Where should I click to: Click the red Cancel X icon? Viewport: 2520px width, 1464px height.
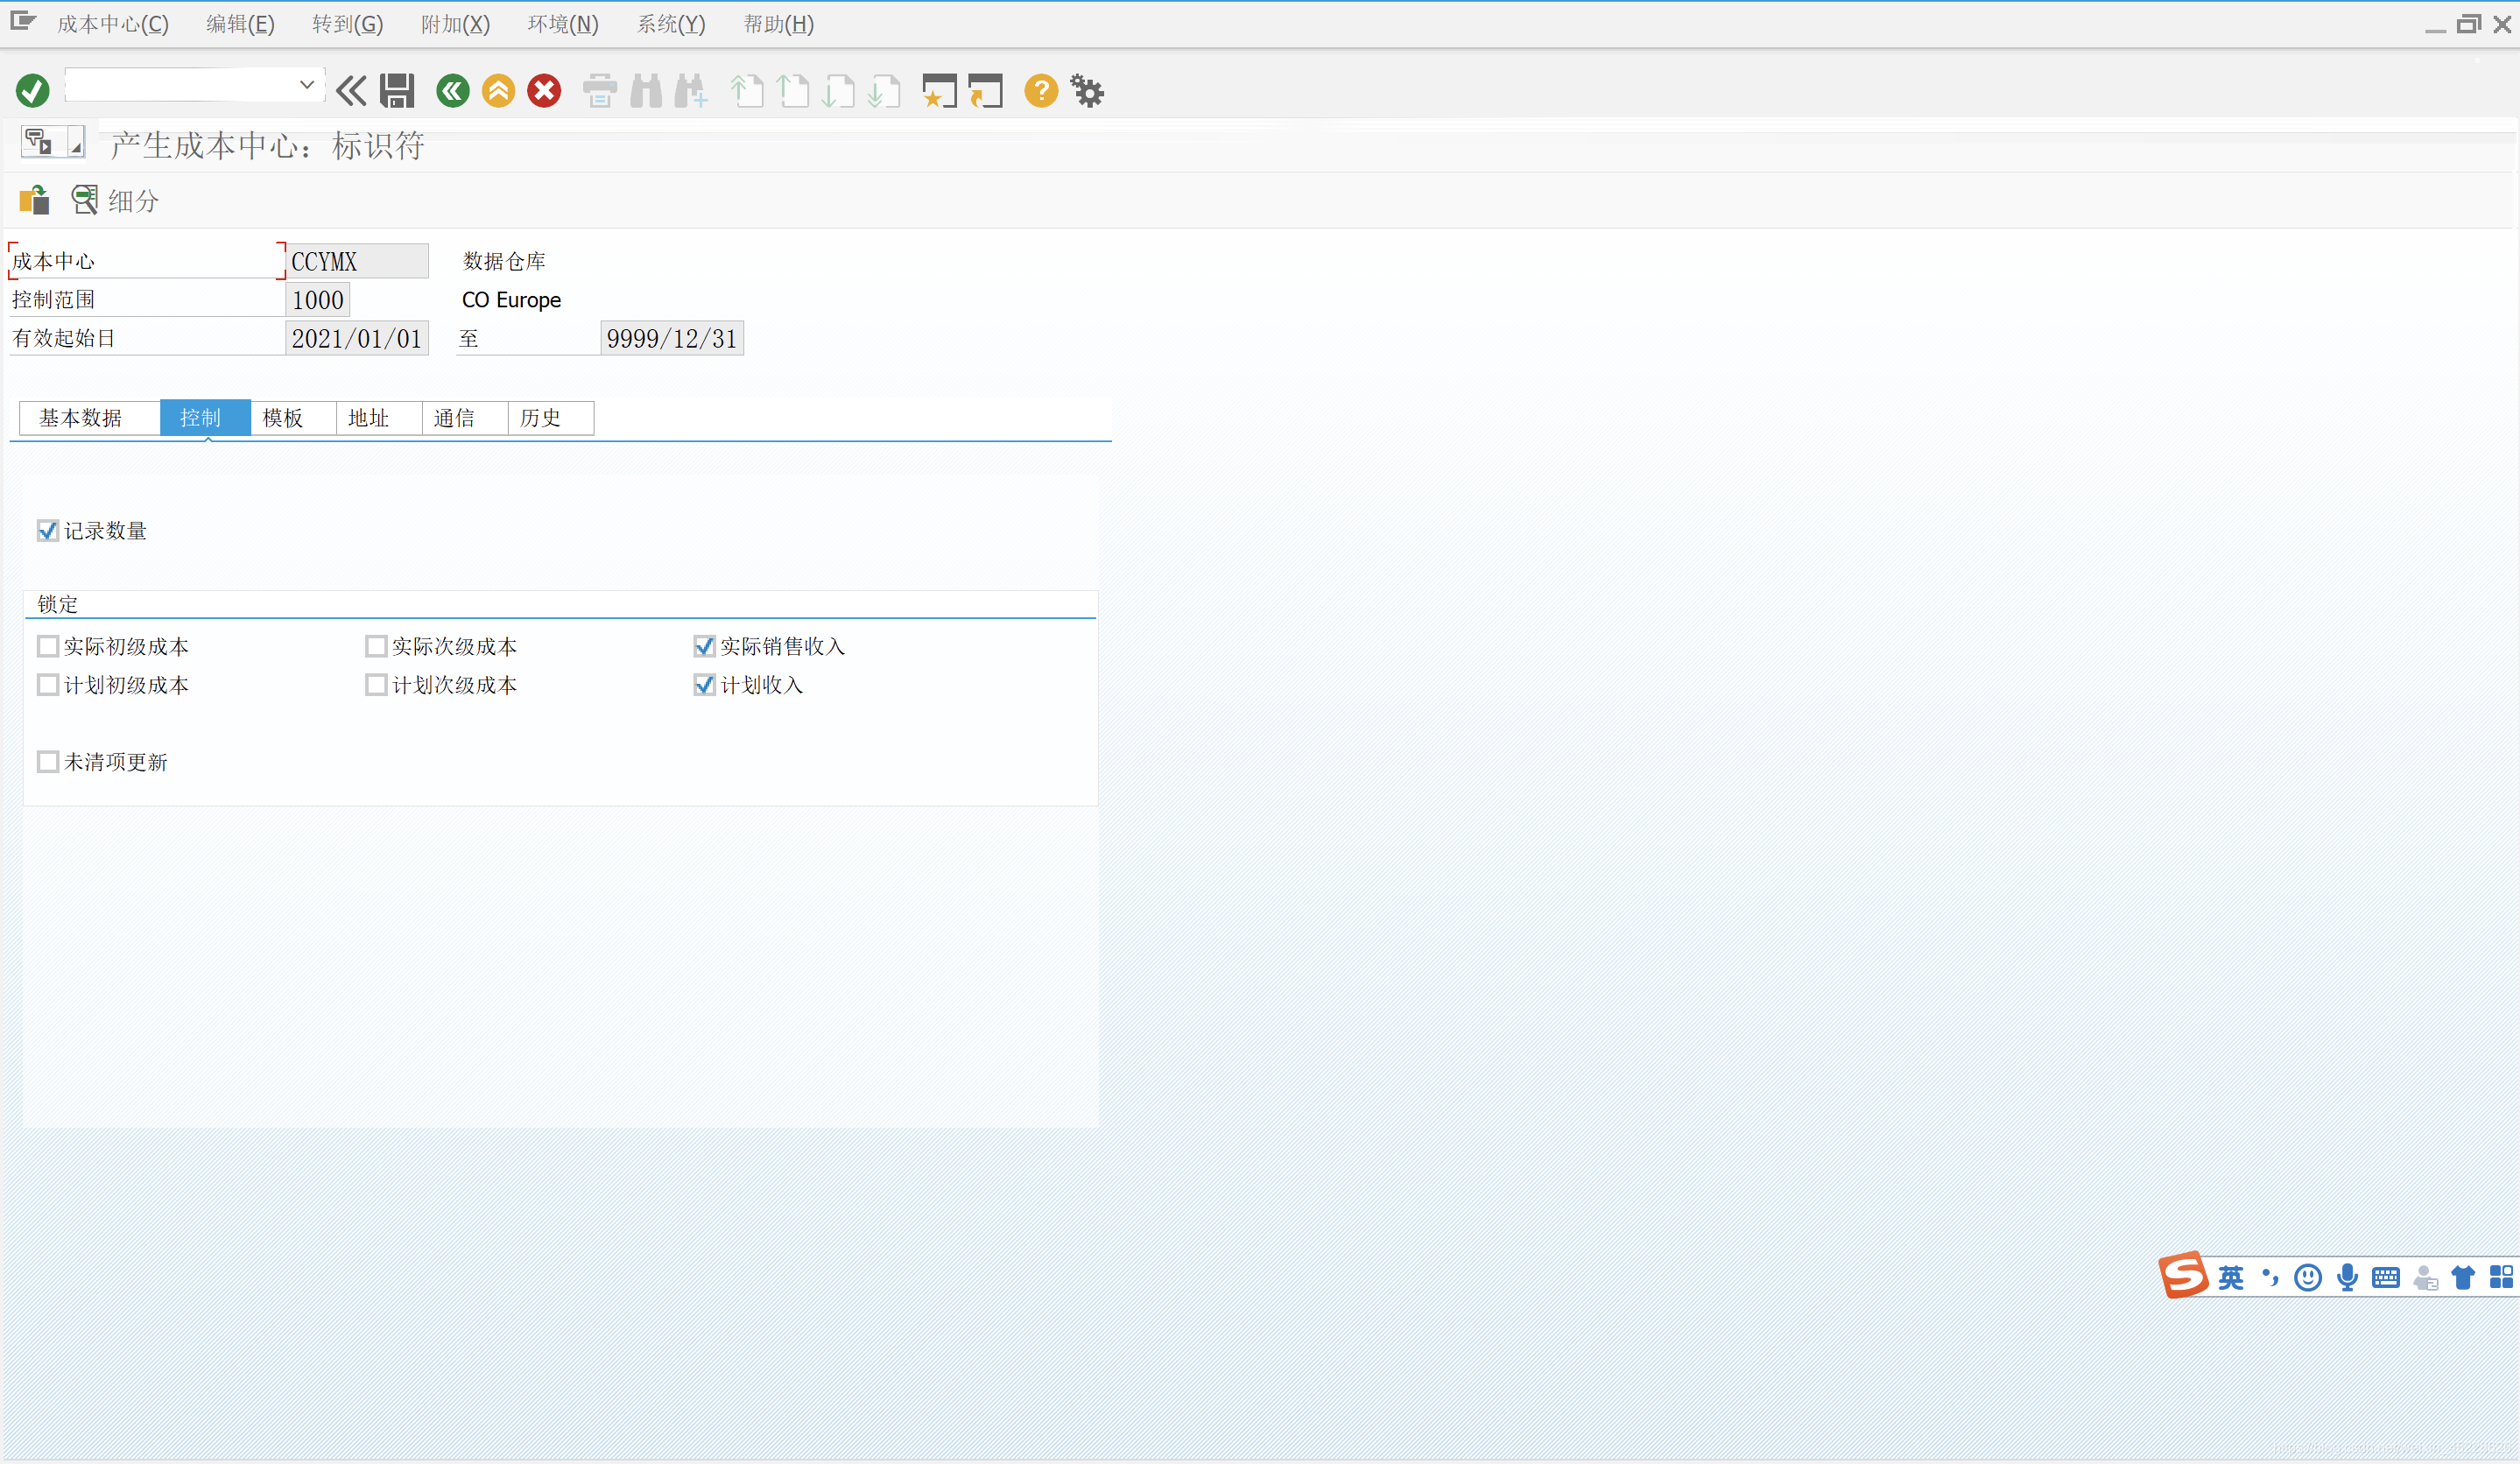point(544,91)
